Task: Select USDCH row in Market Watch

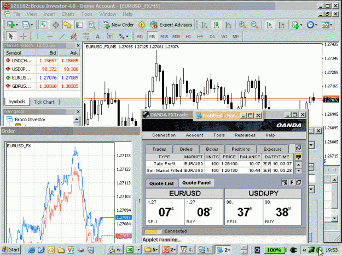Action: click(42, 61)
